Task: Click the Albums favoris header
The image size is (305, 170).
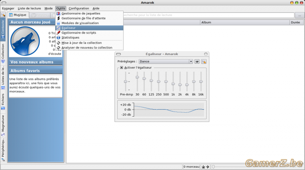Action: click(36, 71)
